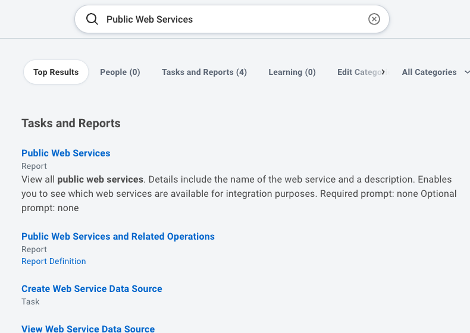470x333 pixels.
Task: Switch to People (0) tab
Action: (x=120, y=72)
